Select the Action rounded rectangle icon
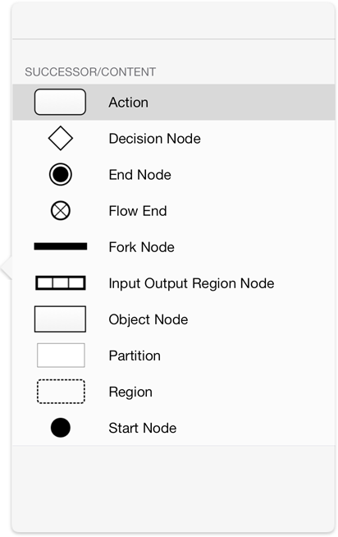 pyautogui.click(x=60, y=102)
